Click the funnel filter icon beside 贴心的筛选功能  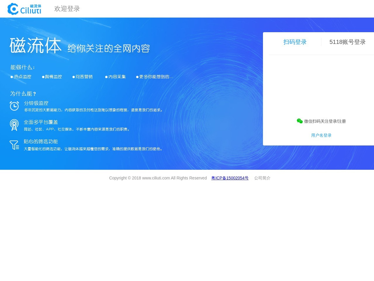pos(14,145)
